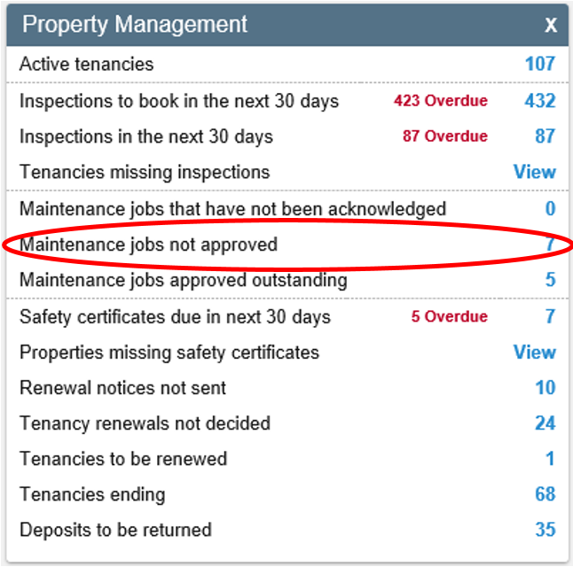
Task: Select the Maintenance jobs not approved label
Action: click(x=148, y=245)
